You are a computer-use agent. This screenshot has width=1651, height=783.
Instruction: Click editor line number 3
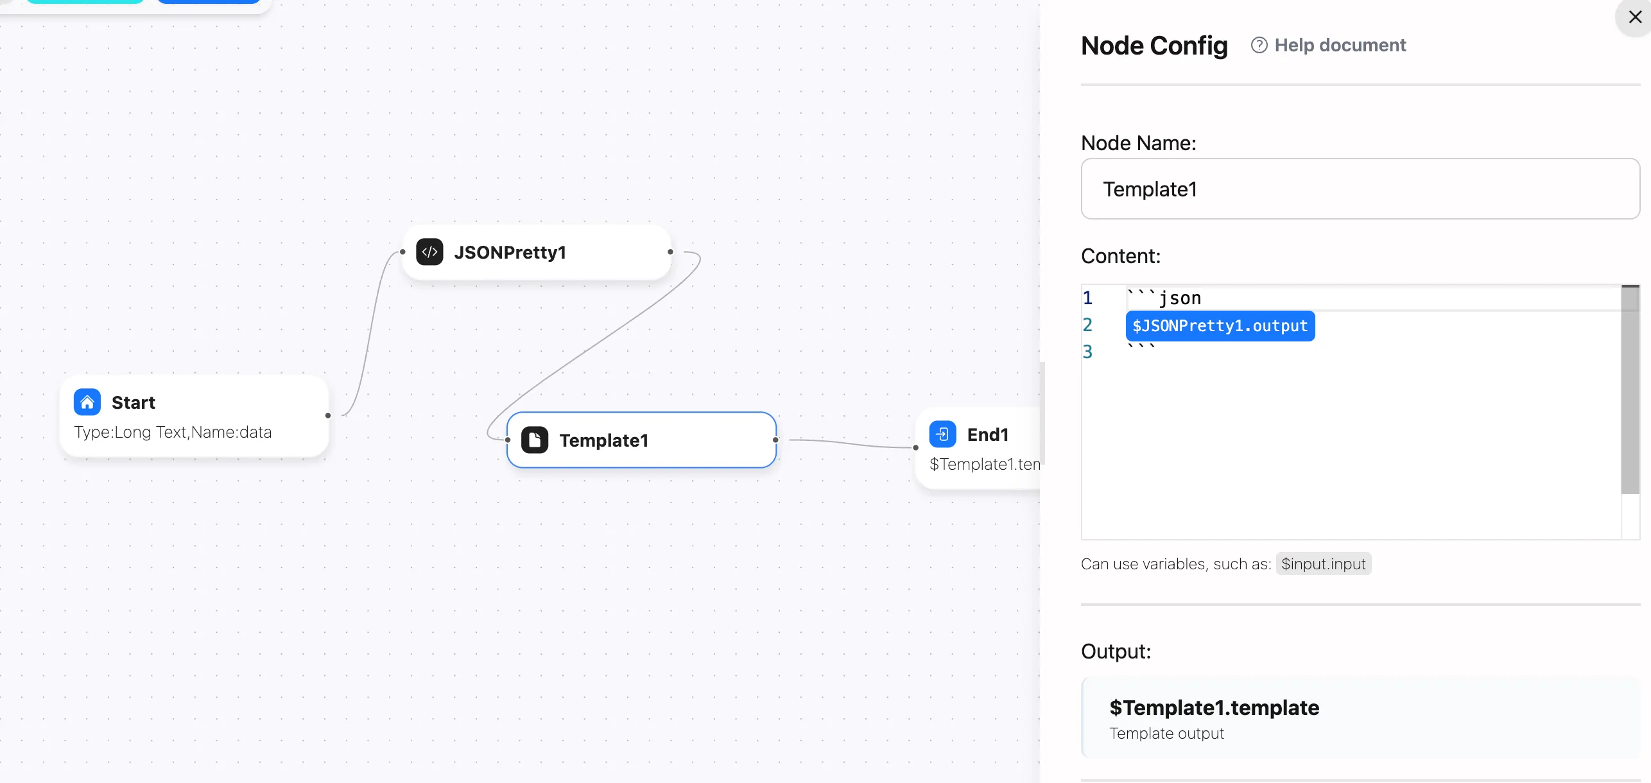click(1087, 352)
